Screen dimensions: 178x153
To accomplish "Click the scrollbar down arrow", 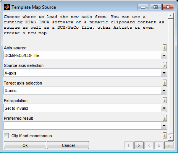I will (x=171, y=137).
